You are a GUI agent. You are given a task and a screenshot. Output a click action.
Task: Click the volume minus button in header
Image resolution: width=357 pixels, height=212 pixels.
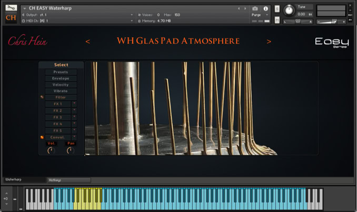[x=319, y=22]
